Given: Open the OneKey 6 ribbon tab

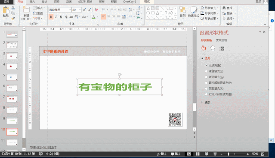Looking at the screenshot, I should point(130,2).
